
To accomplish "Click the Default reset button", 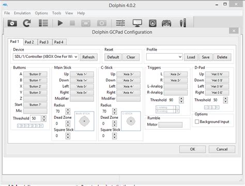I will tap(113, 57).
